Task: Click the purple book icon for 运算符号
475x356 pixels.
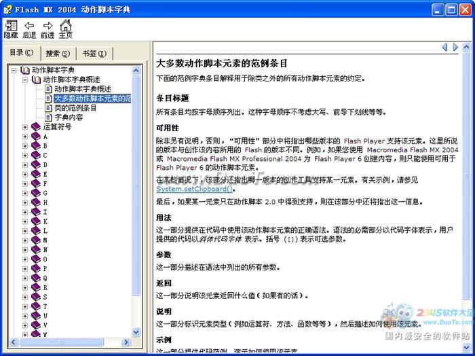Action: pos(36,127)
